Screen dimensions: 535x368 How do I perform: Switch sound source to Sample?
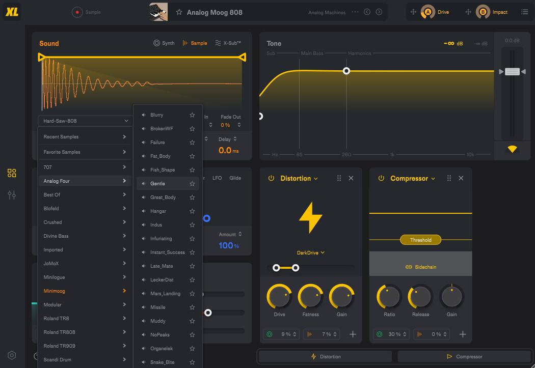pyautogui.click(x=195, y=43)
